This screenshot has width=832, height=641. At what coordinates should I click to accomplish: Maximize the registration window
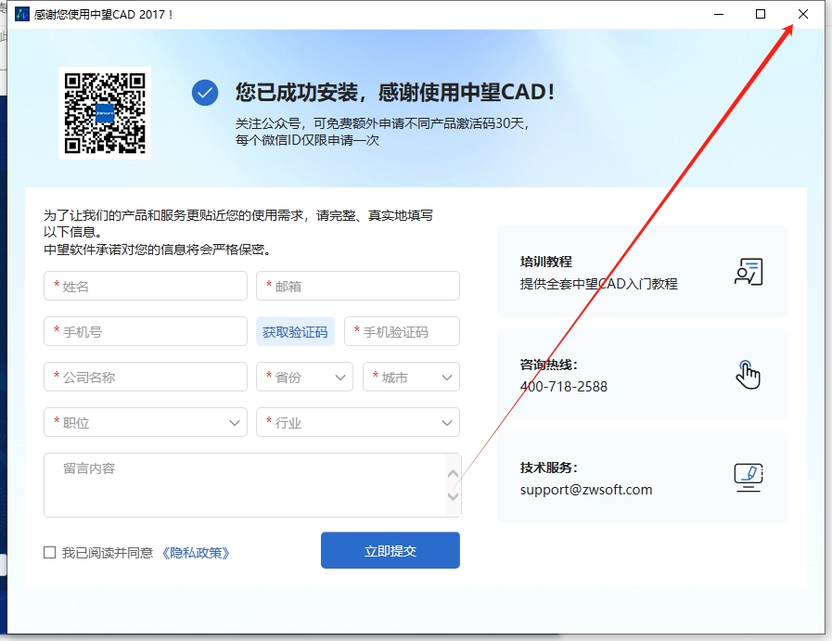pos(761,14)
